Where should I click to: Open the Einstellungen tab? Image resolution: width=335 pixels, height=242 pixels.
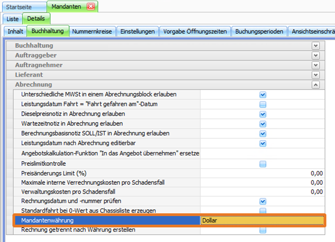(137, 32)
